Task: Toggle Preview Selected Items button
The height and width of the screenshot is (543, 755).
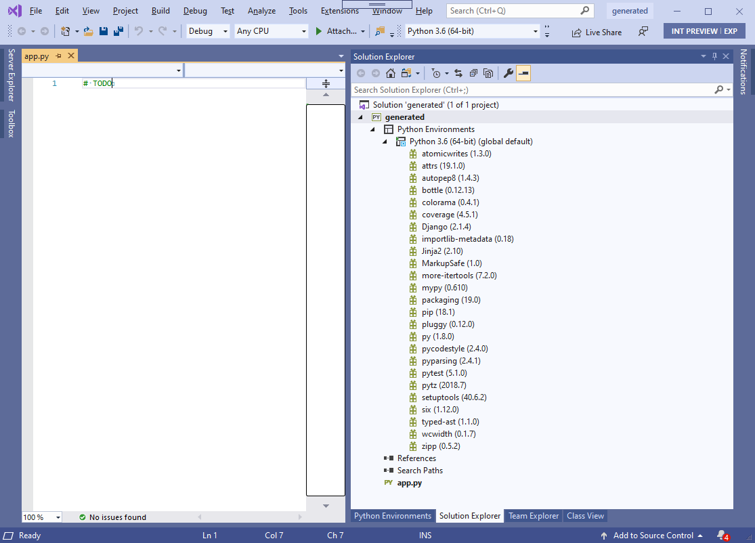Action: tap(523, 73)
